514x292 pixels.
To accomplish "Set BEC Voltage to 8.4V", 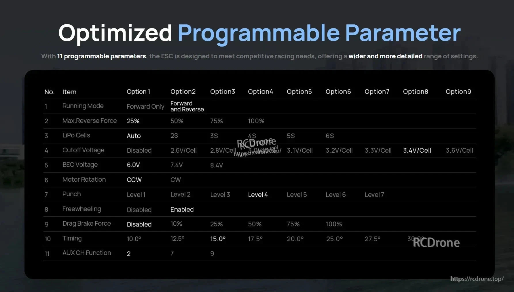I will (x=217, y=165).
